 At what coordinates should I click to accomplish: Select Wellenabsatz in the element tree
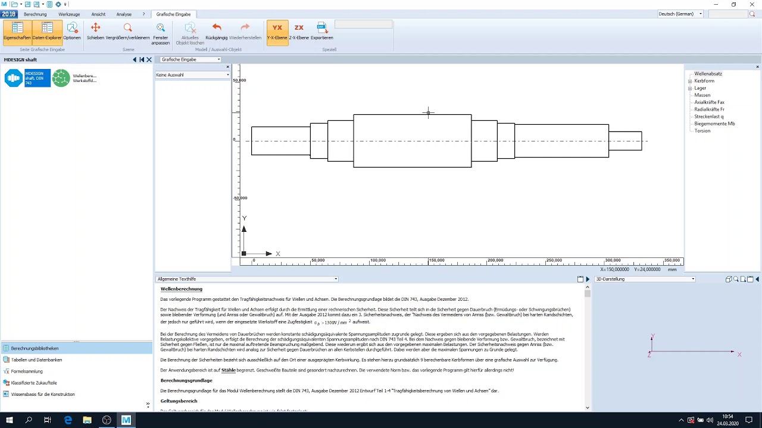pos(708,74)
